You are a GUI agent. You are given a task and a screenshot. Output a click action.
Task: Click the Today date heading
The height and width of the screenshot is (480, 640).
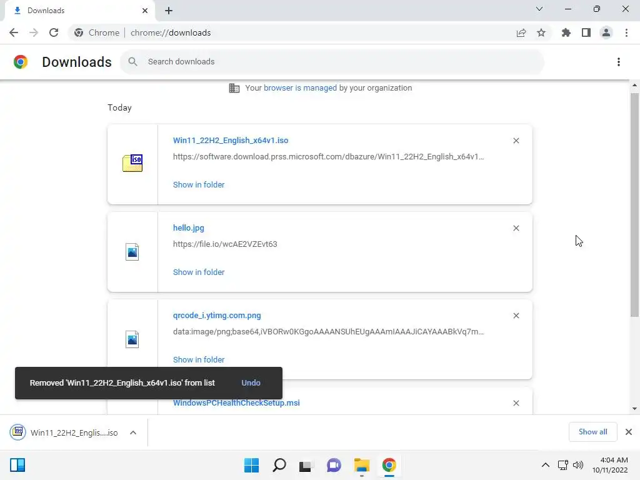pyautogui.click(x=119, y=107)
